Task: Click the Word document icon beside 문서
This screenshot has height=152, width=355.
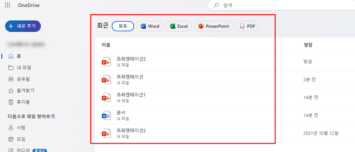Action: coord(106,115)
